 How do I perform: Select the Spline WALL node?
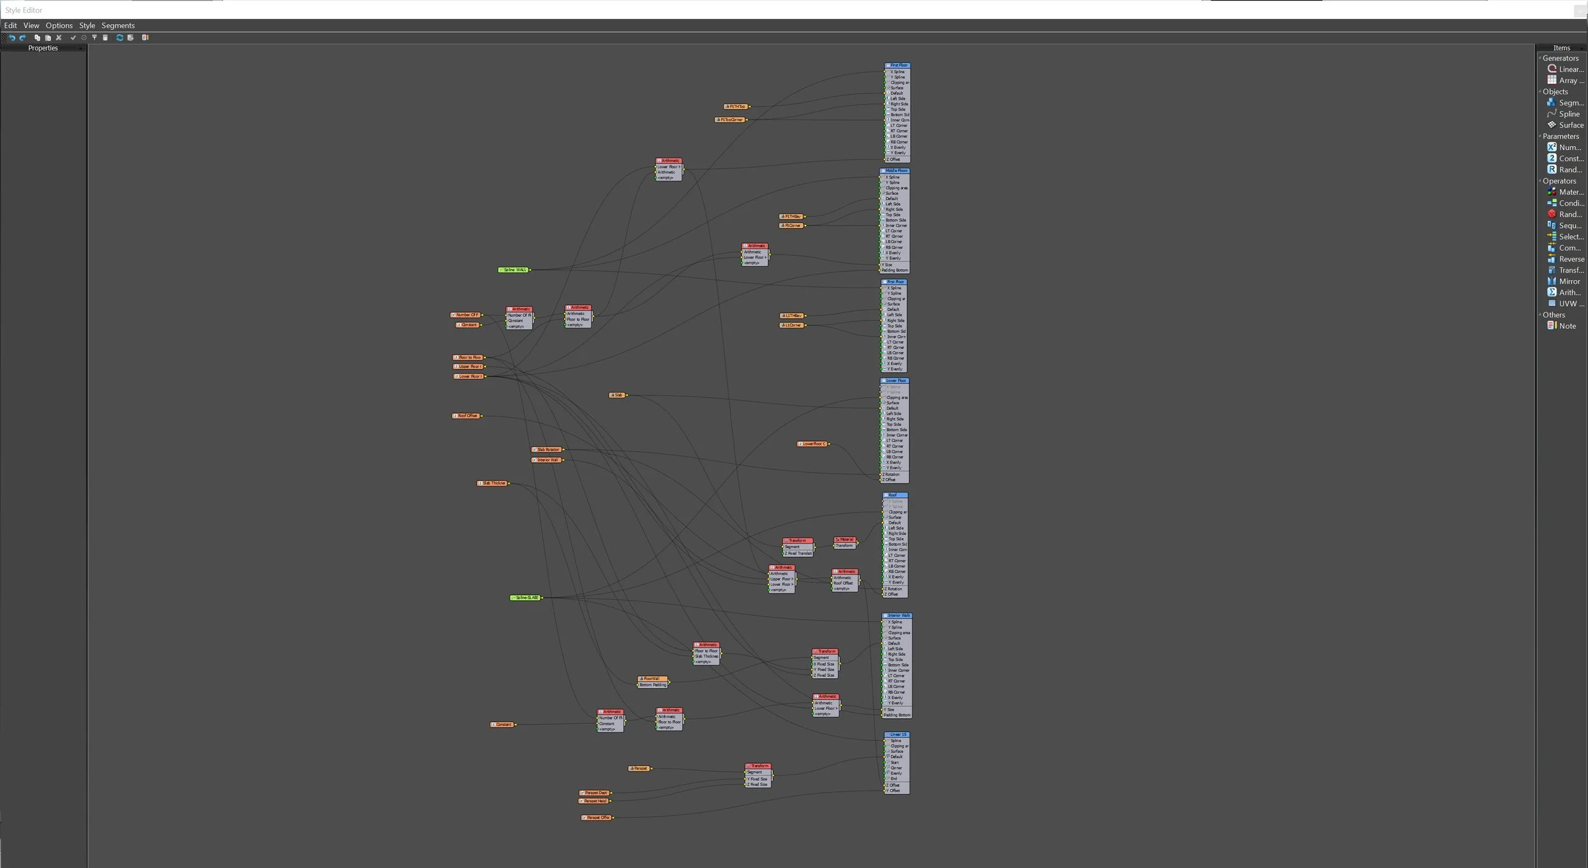(x=514, y=270)
